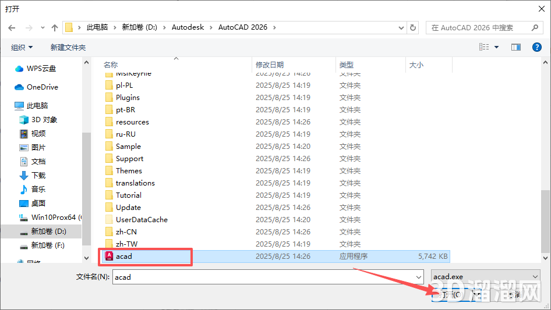Toggle the preview pane icon
The height and width of the screenshot is (310, 551).
[x=515, y=47]
